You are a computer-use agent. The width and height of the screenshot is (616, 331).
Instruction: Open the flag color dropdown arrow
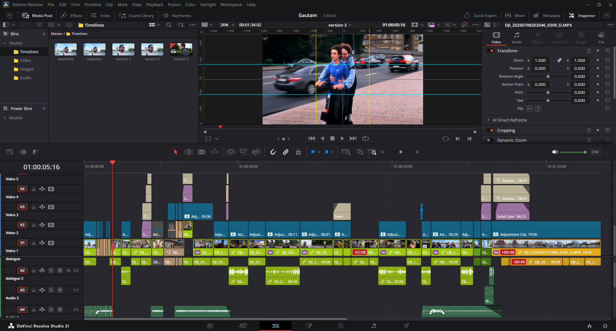319,152
